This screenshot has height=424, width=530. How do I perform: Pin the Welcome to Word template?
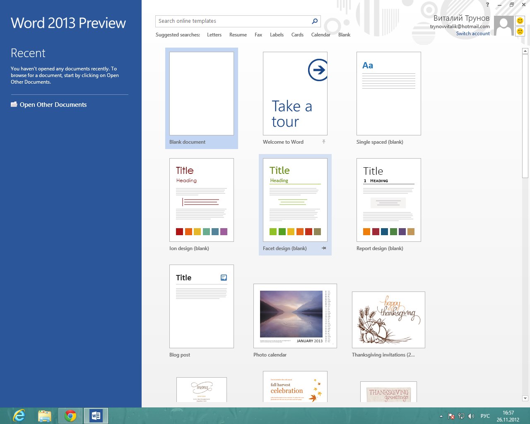click(x=324, y=142)
